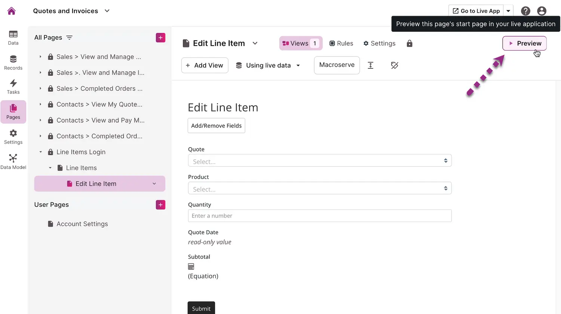Open the Data Model section
561x314 pixels.
point(13,161)
